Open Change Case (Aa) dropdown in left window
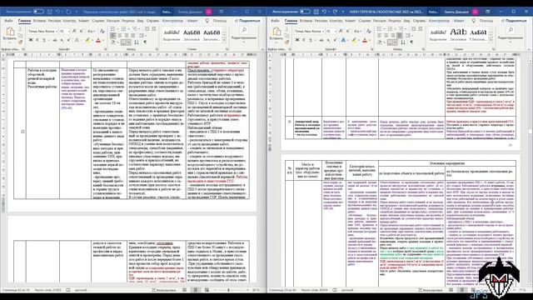Image resolution: width=533 pixels, height=300 pixels. (x=91, y=32)
